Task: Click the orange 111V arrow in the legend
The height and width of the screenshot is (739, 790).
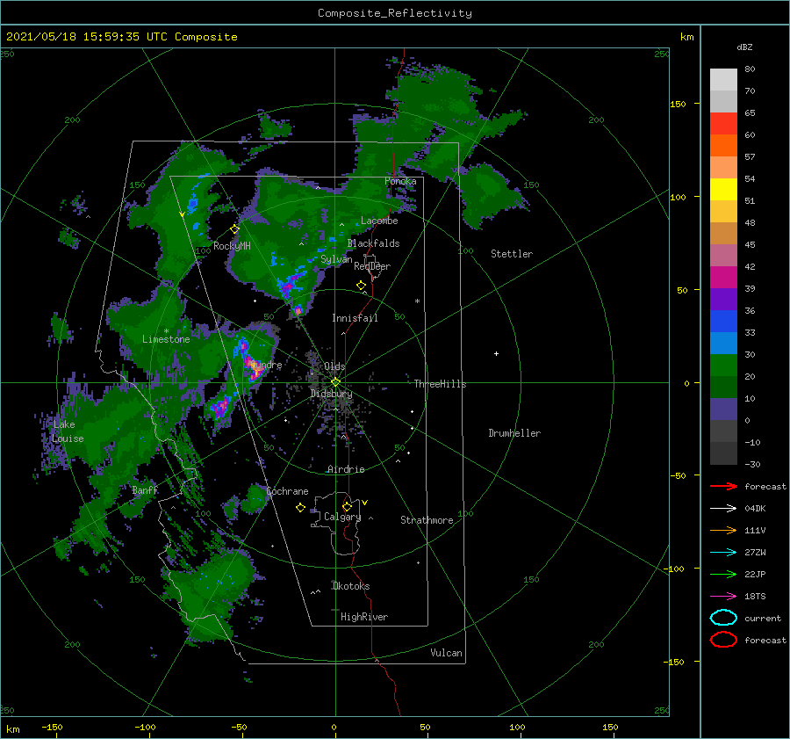Action: pos(723,530)
